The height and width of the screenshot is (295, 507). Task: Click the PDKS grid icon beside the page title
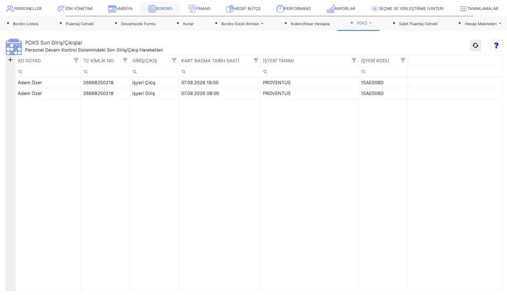click(13, 47)
